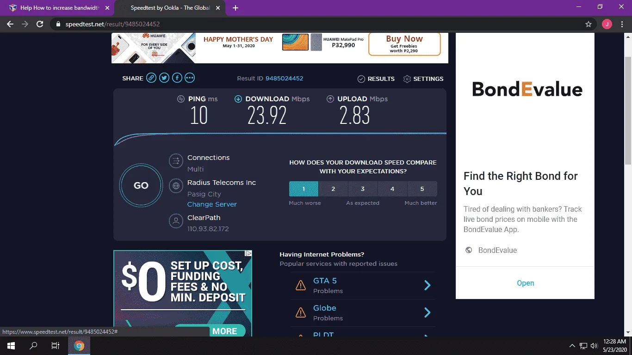Rate download speed as 2
The image size is (632, 355).
coord(333,189)
